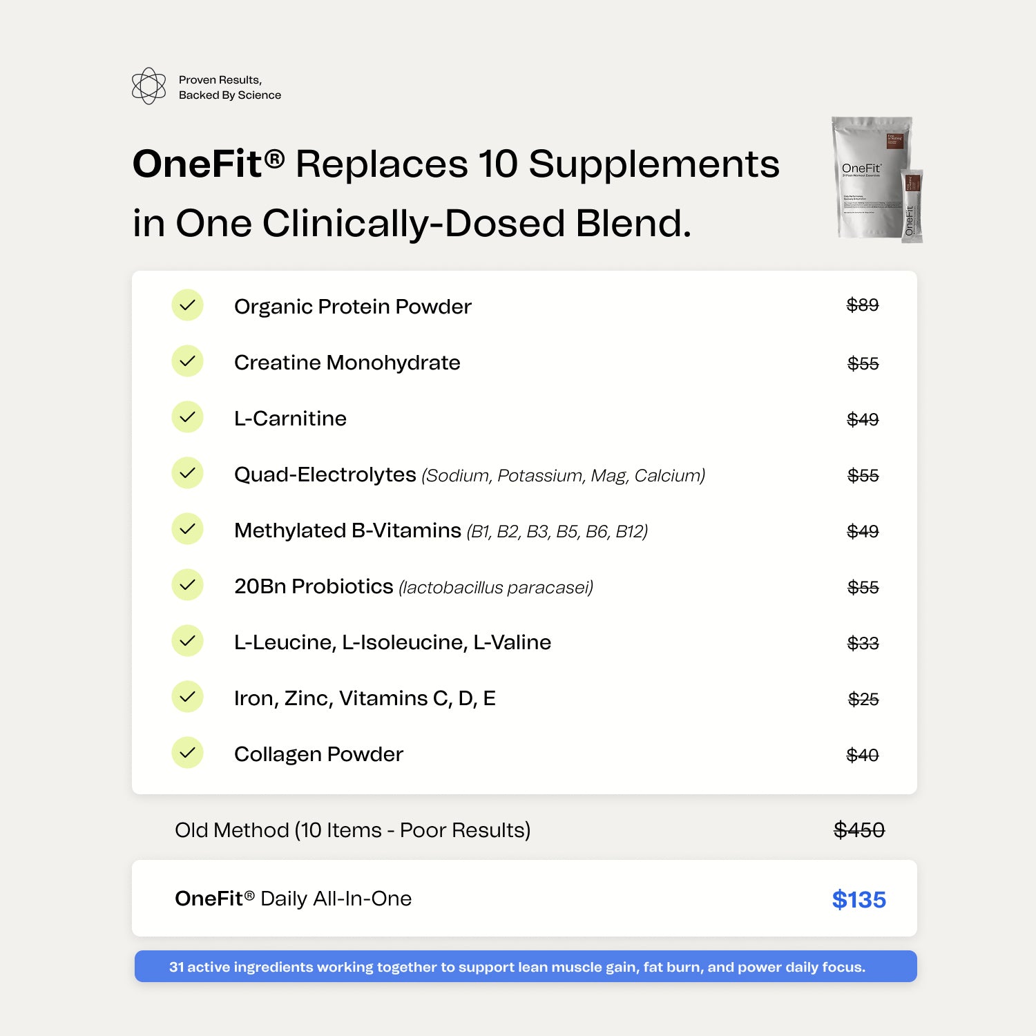Click the blue 31 active ingredients banner
Viewport: 1036px width, 1036px height.
point(525,967)
